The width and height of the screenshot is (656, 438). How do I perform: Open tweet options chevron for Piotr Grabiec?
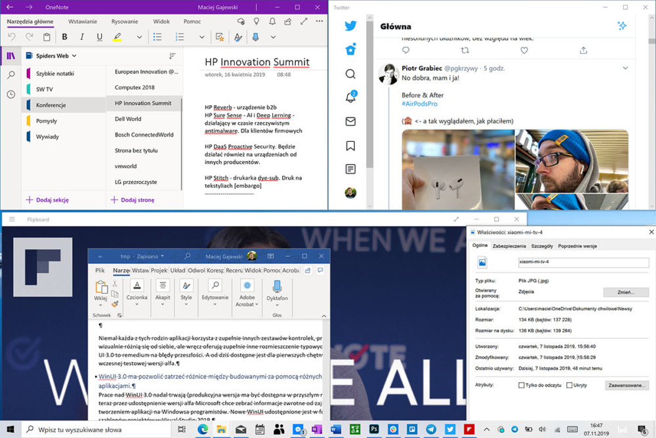[x=625, y=68]
